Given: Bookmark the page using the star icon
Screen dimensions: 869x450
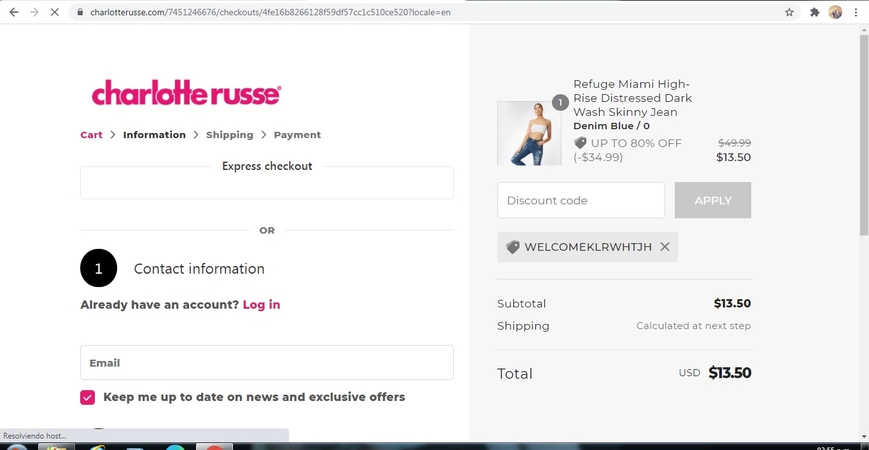Looking at the screenshot, I should point(789,11).
